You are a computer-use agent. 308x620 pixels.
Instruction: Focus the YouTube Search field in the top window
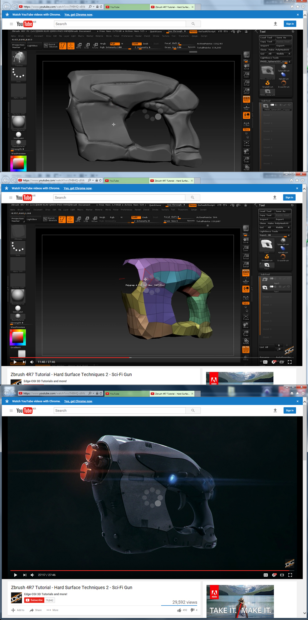click(120, 24)
